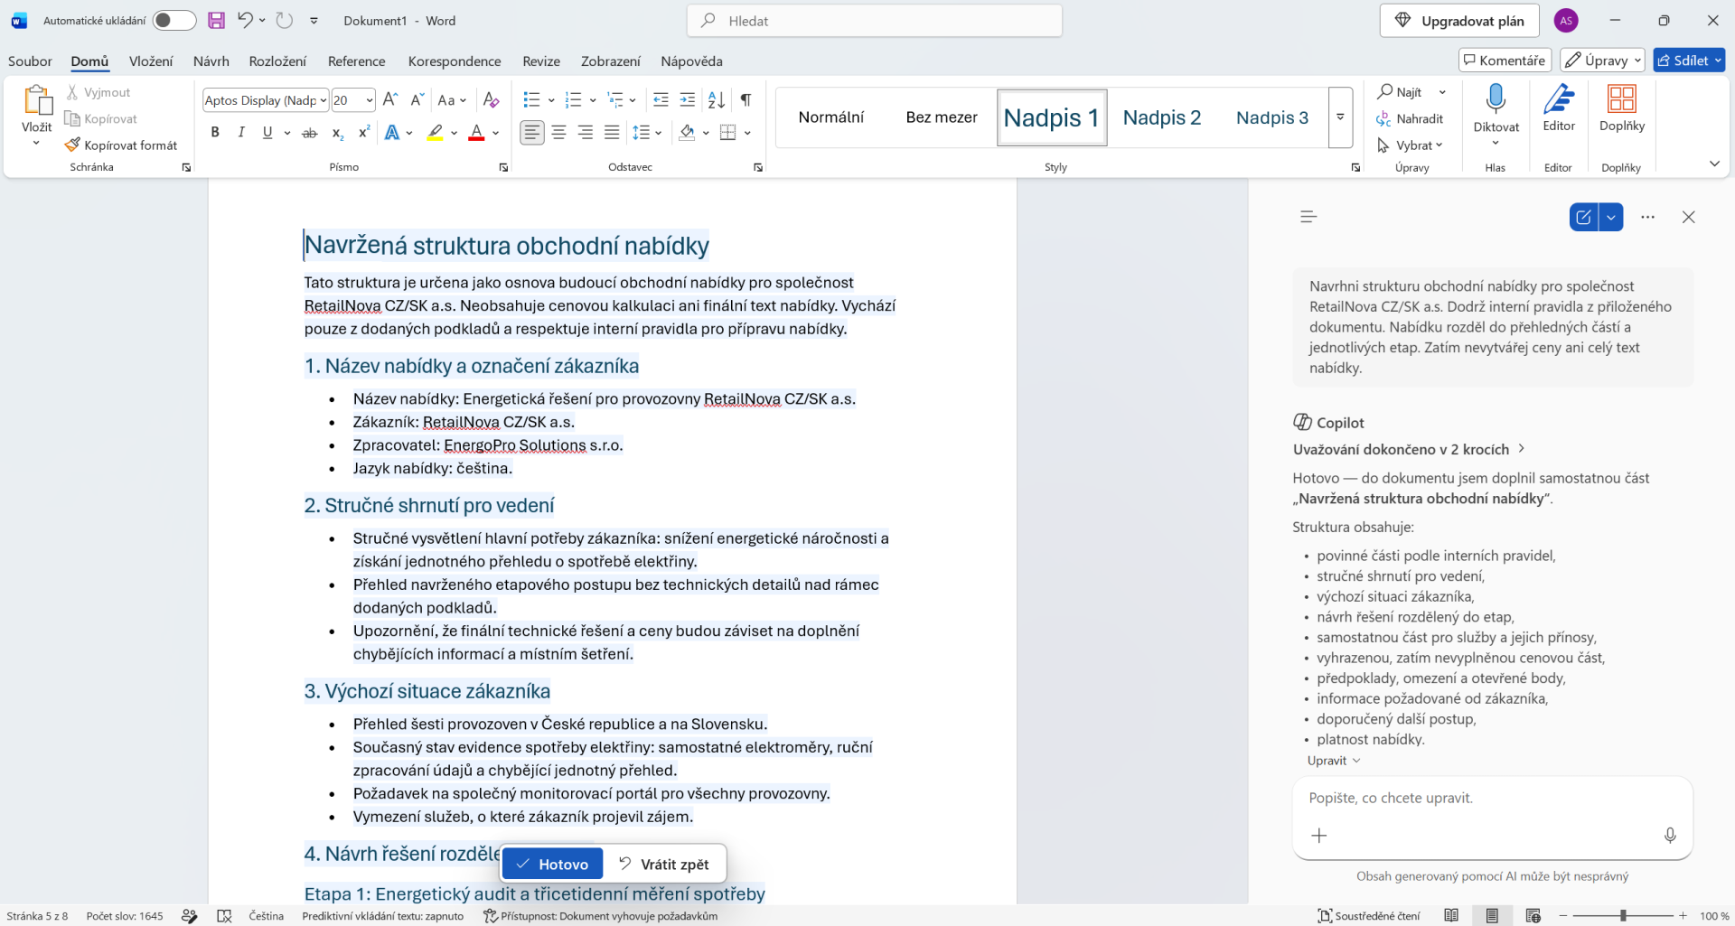
Task: Click Vrátit zpět to revert
Action: point(664,864)
